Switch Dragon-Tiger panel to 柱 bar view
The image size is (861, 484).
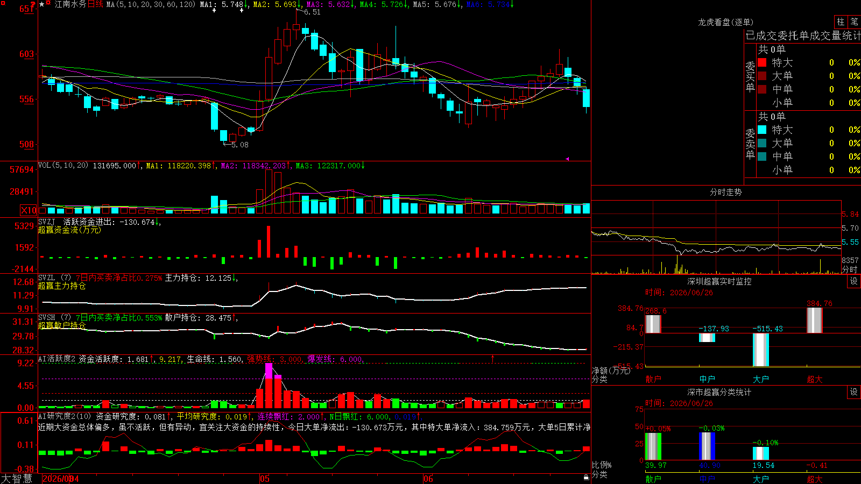[841, 22]
